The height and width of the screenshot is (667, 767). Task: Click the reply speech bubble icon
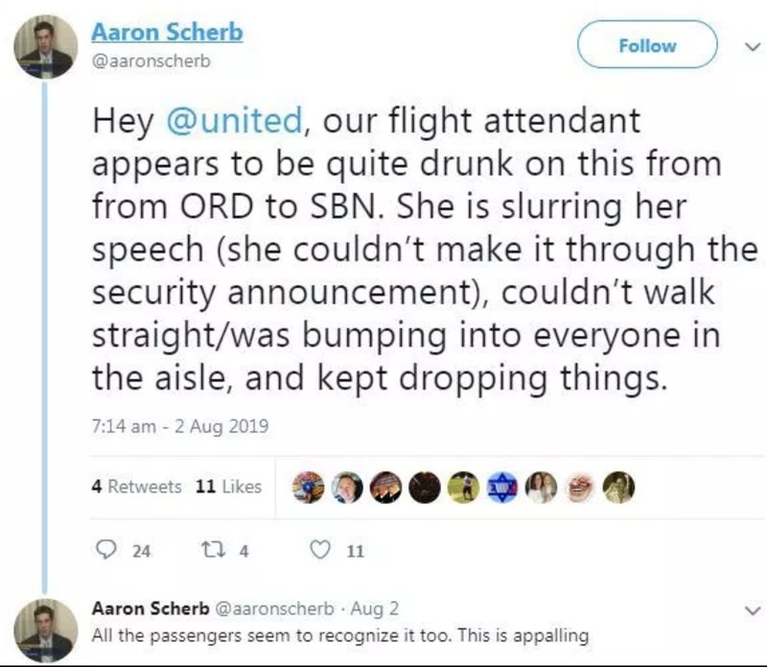105,550
